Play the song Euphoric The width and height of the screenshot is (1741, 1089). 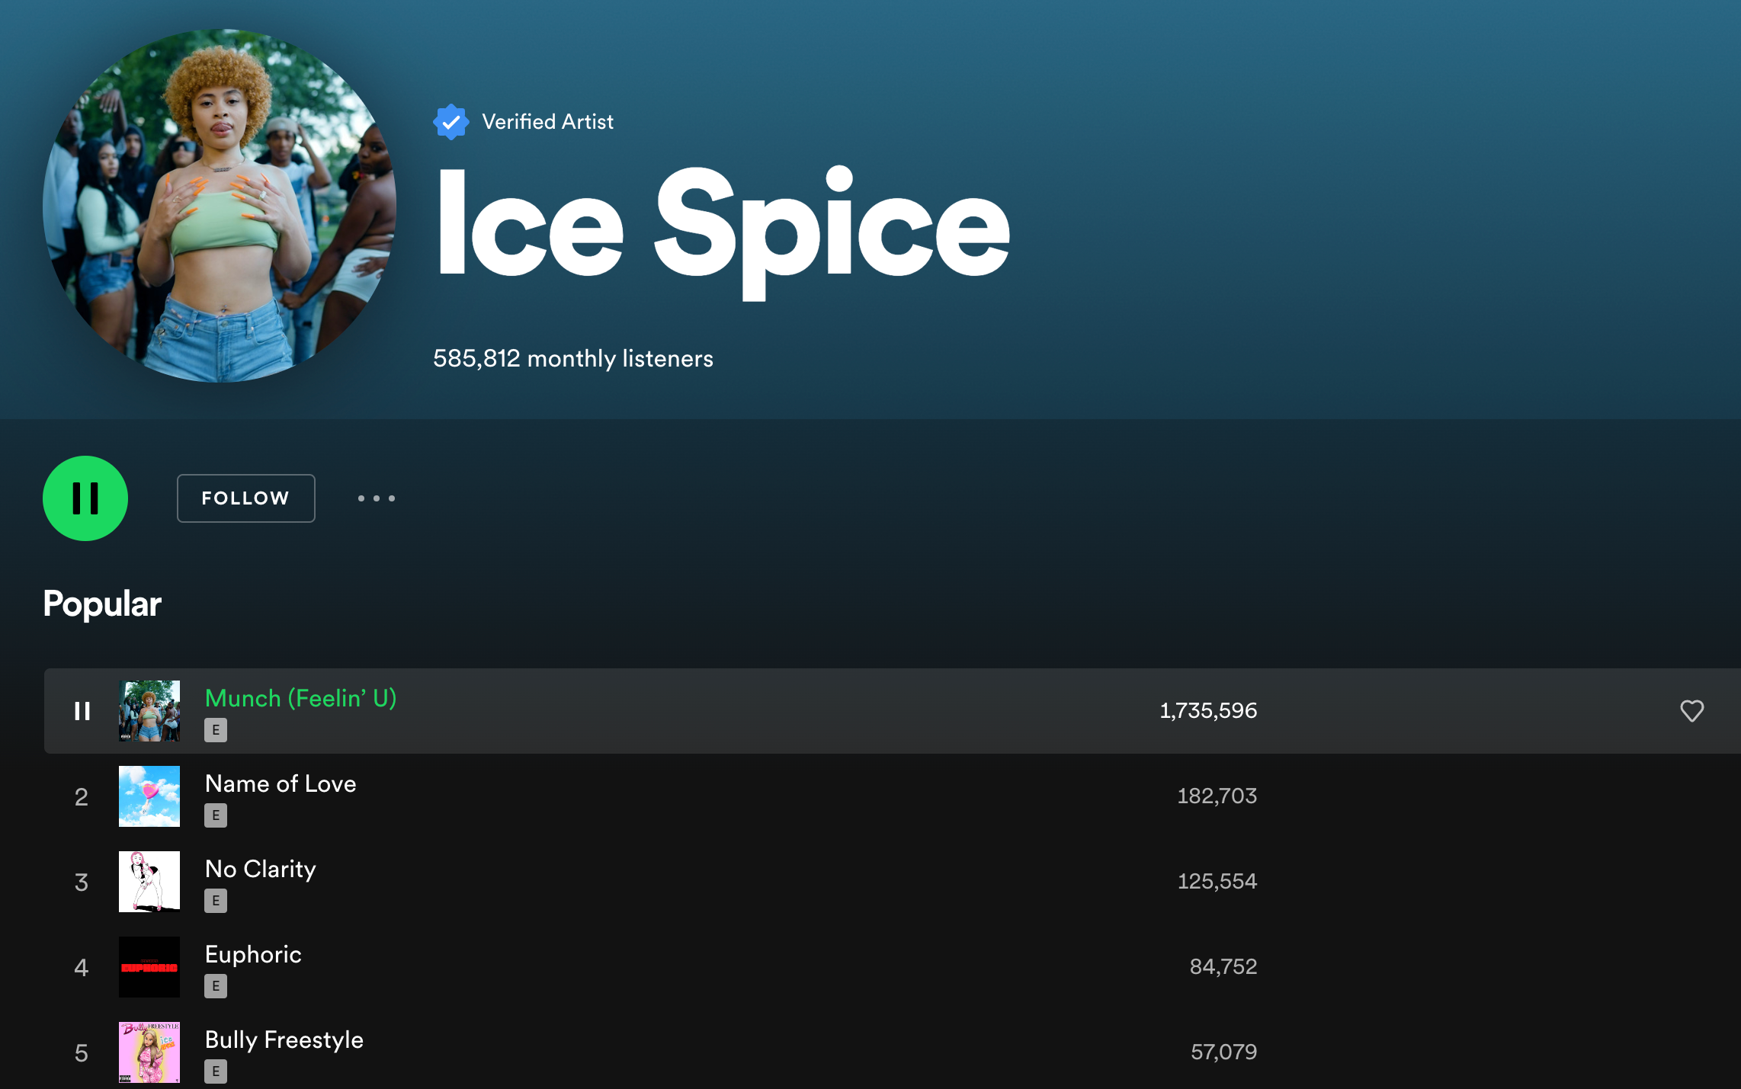tap(253, 955)
